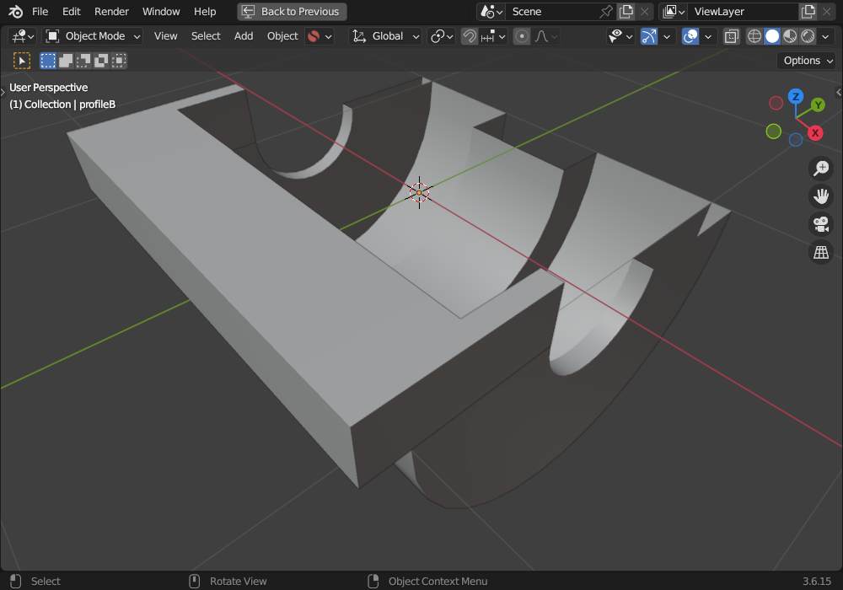The image size is (843, 590).
Task: Toggle X-ray mode
Action: coord(731,36)
